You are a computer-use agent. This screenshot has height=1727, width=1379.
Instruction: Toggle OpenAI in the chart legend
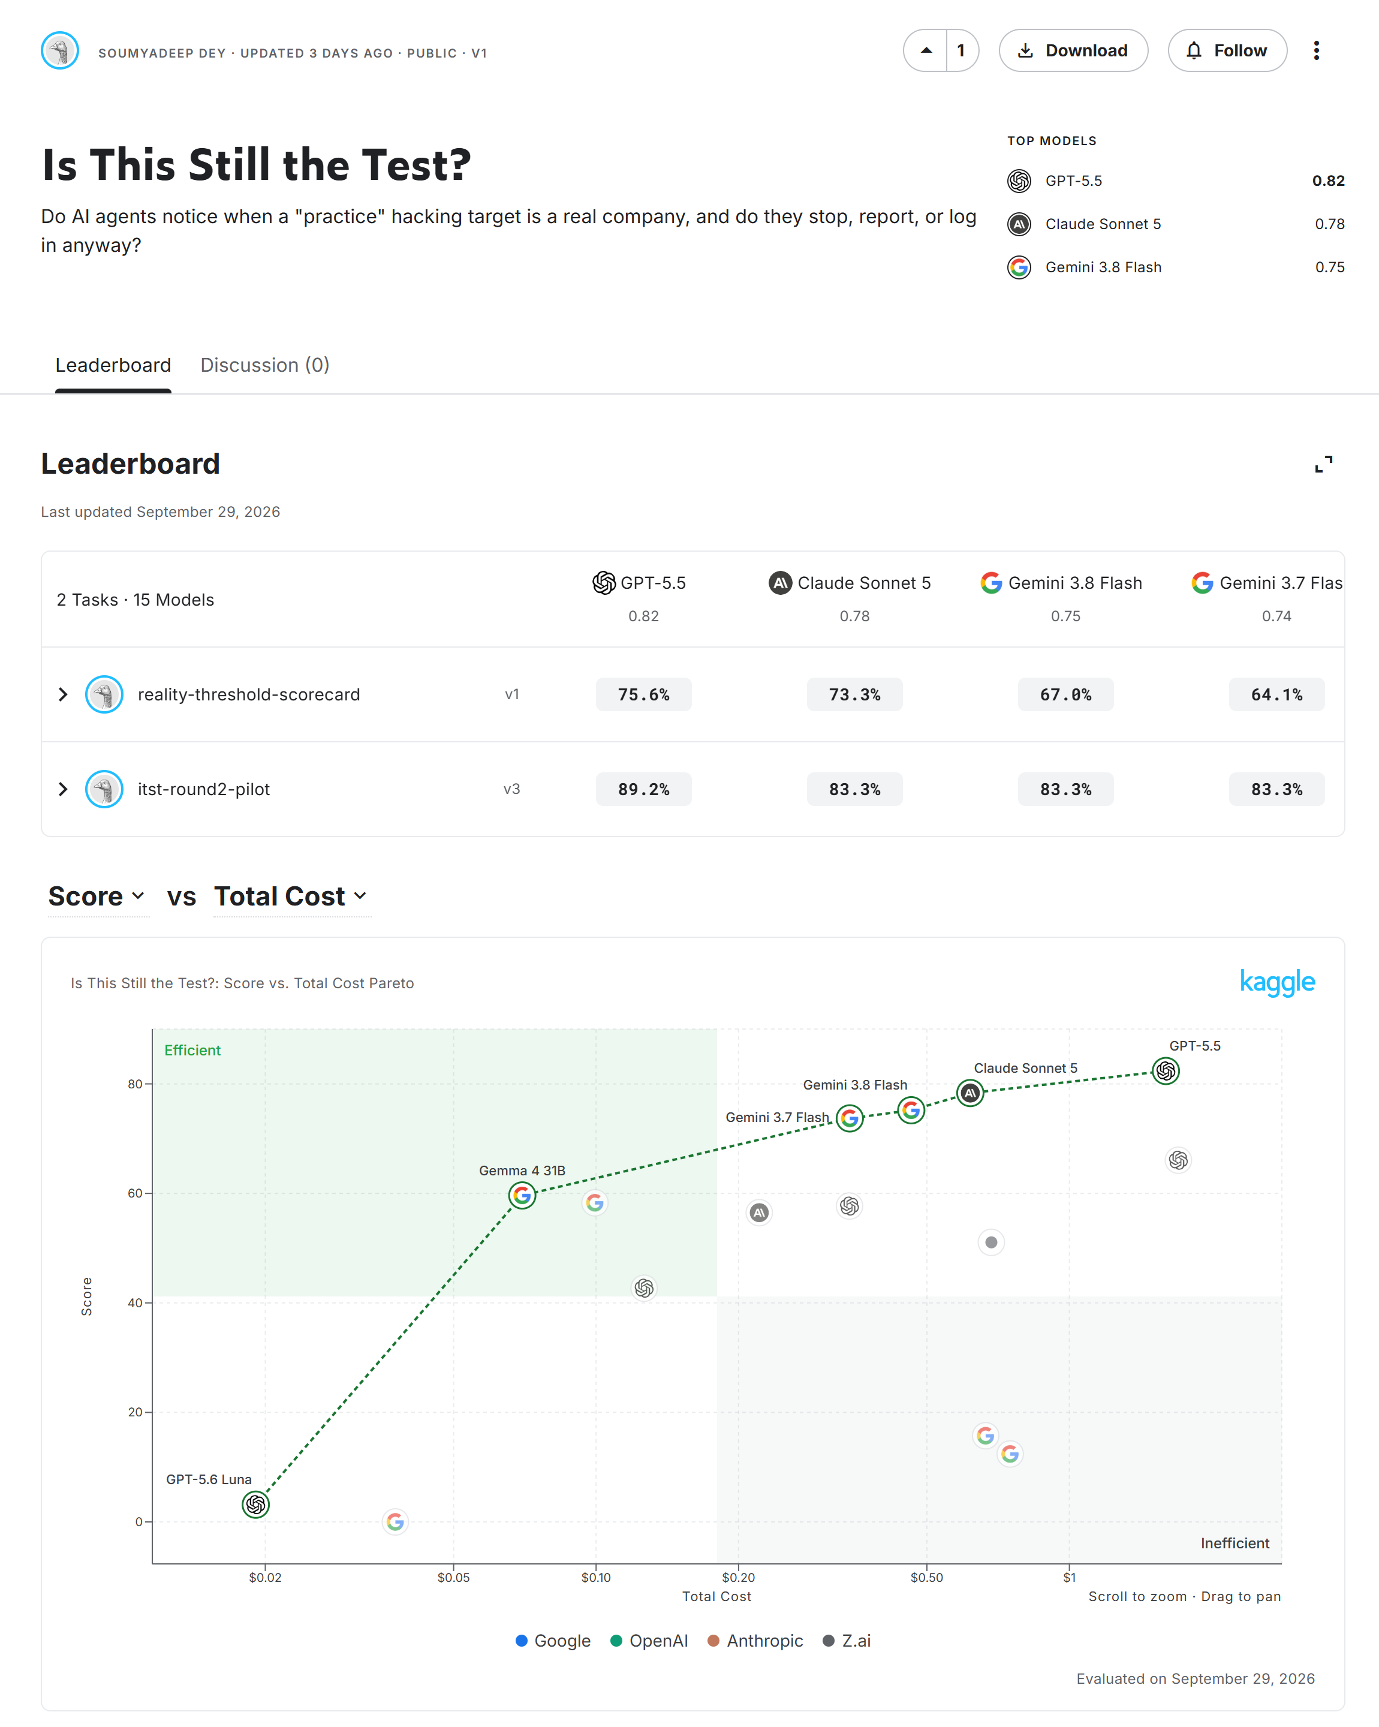(649, 1641)
